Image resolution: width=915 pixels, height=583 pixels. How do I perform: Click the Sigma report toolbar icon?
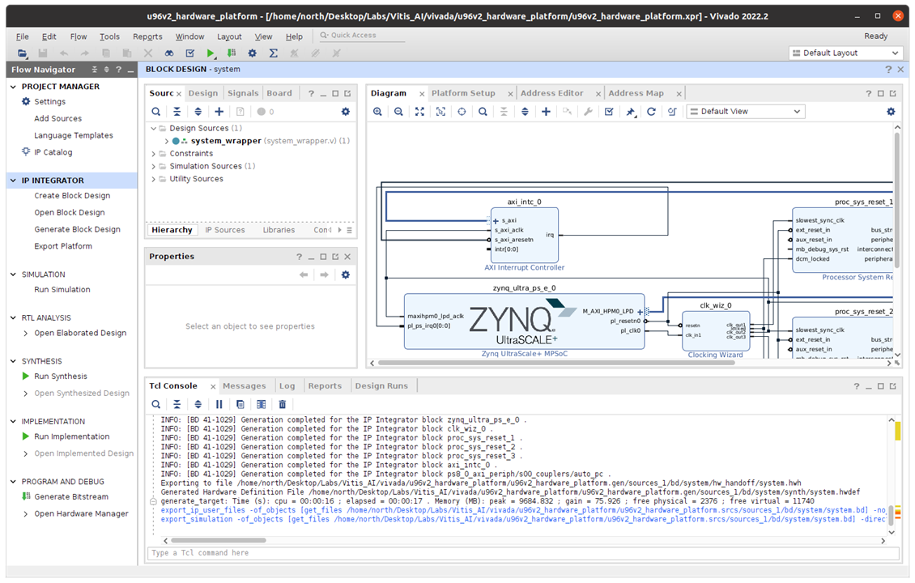point(273,53)
